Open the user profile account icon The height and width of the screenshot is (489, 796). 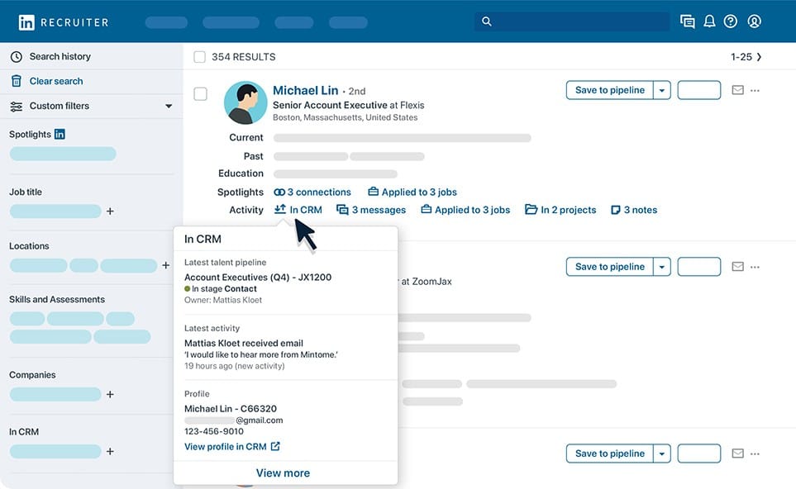(754, 21)
